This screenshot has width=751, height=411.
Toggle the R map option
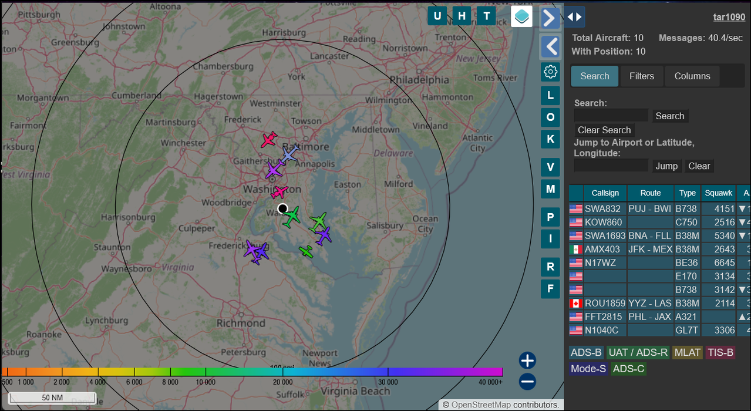550,267
